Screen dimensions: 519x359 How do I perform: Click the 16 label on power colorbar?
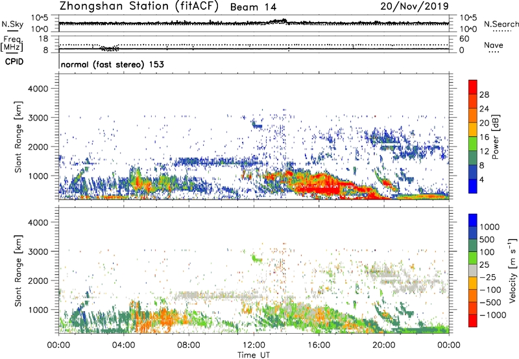coord(484,137)
